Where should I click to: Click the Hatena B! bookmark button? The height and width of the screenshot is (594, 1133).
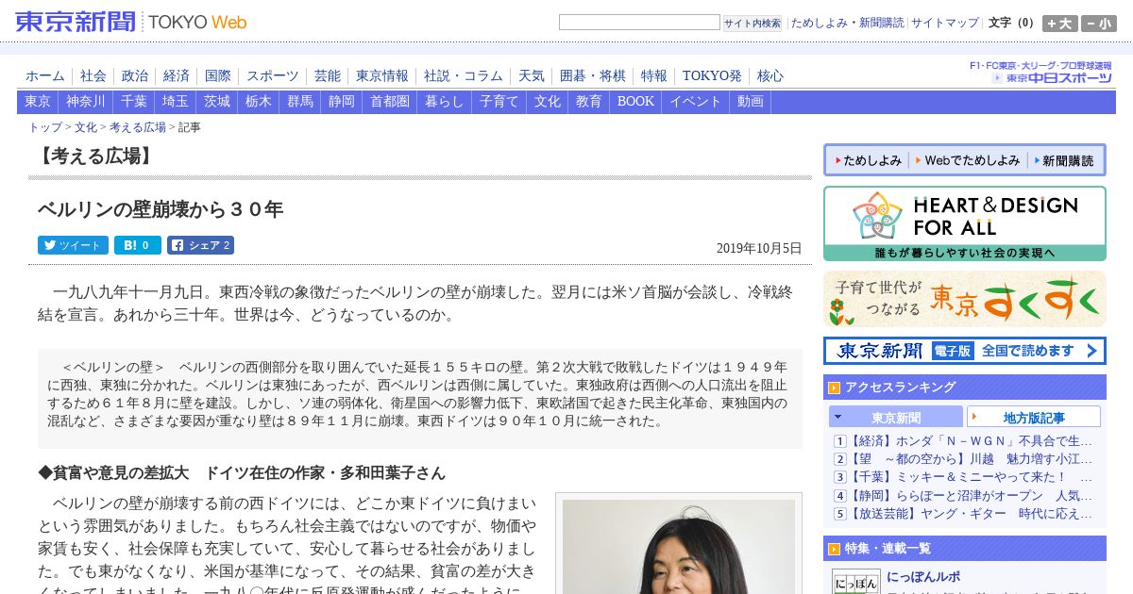click(138, 245)
